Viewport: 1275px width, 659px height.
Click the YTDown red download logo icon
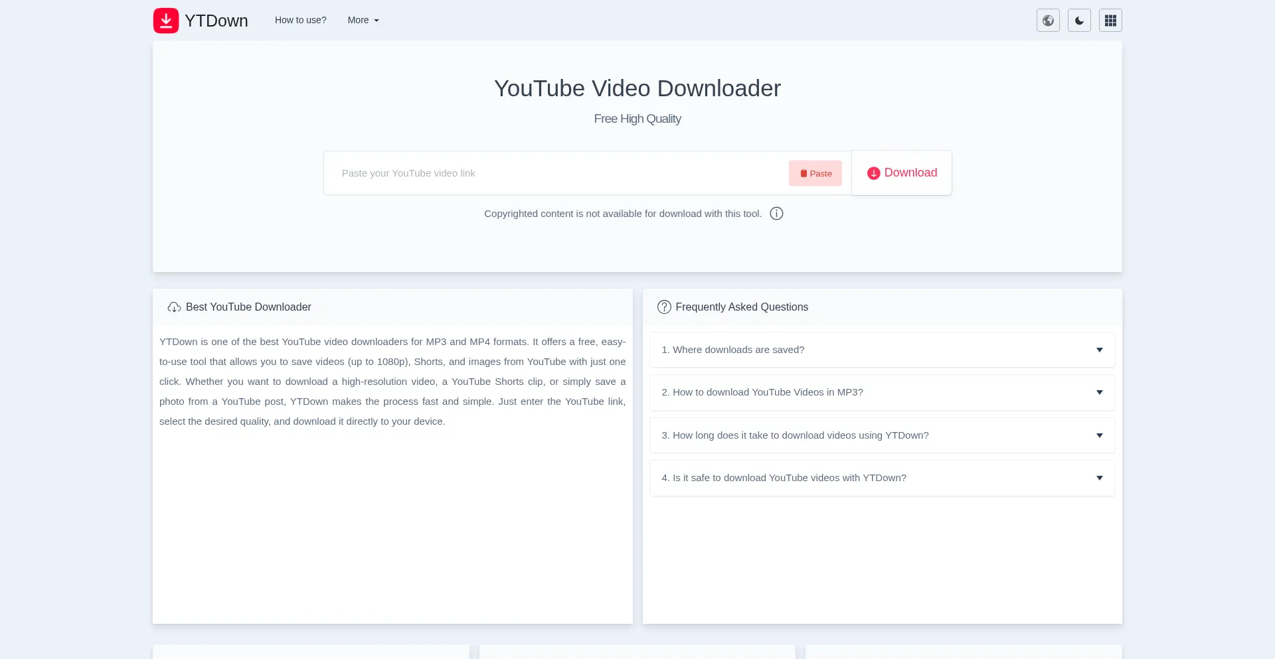pos(166,21)
